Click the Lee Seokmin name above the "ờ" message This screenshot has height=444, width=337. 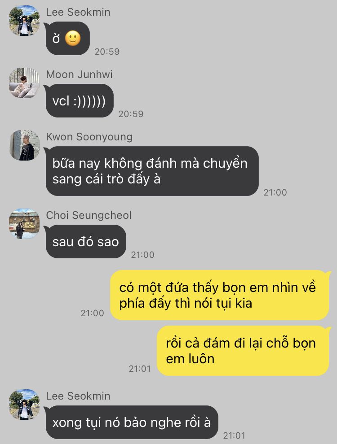click(x=78, y=12)
